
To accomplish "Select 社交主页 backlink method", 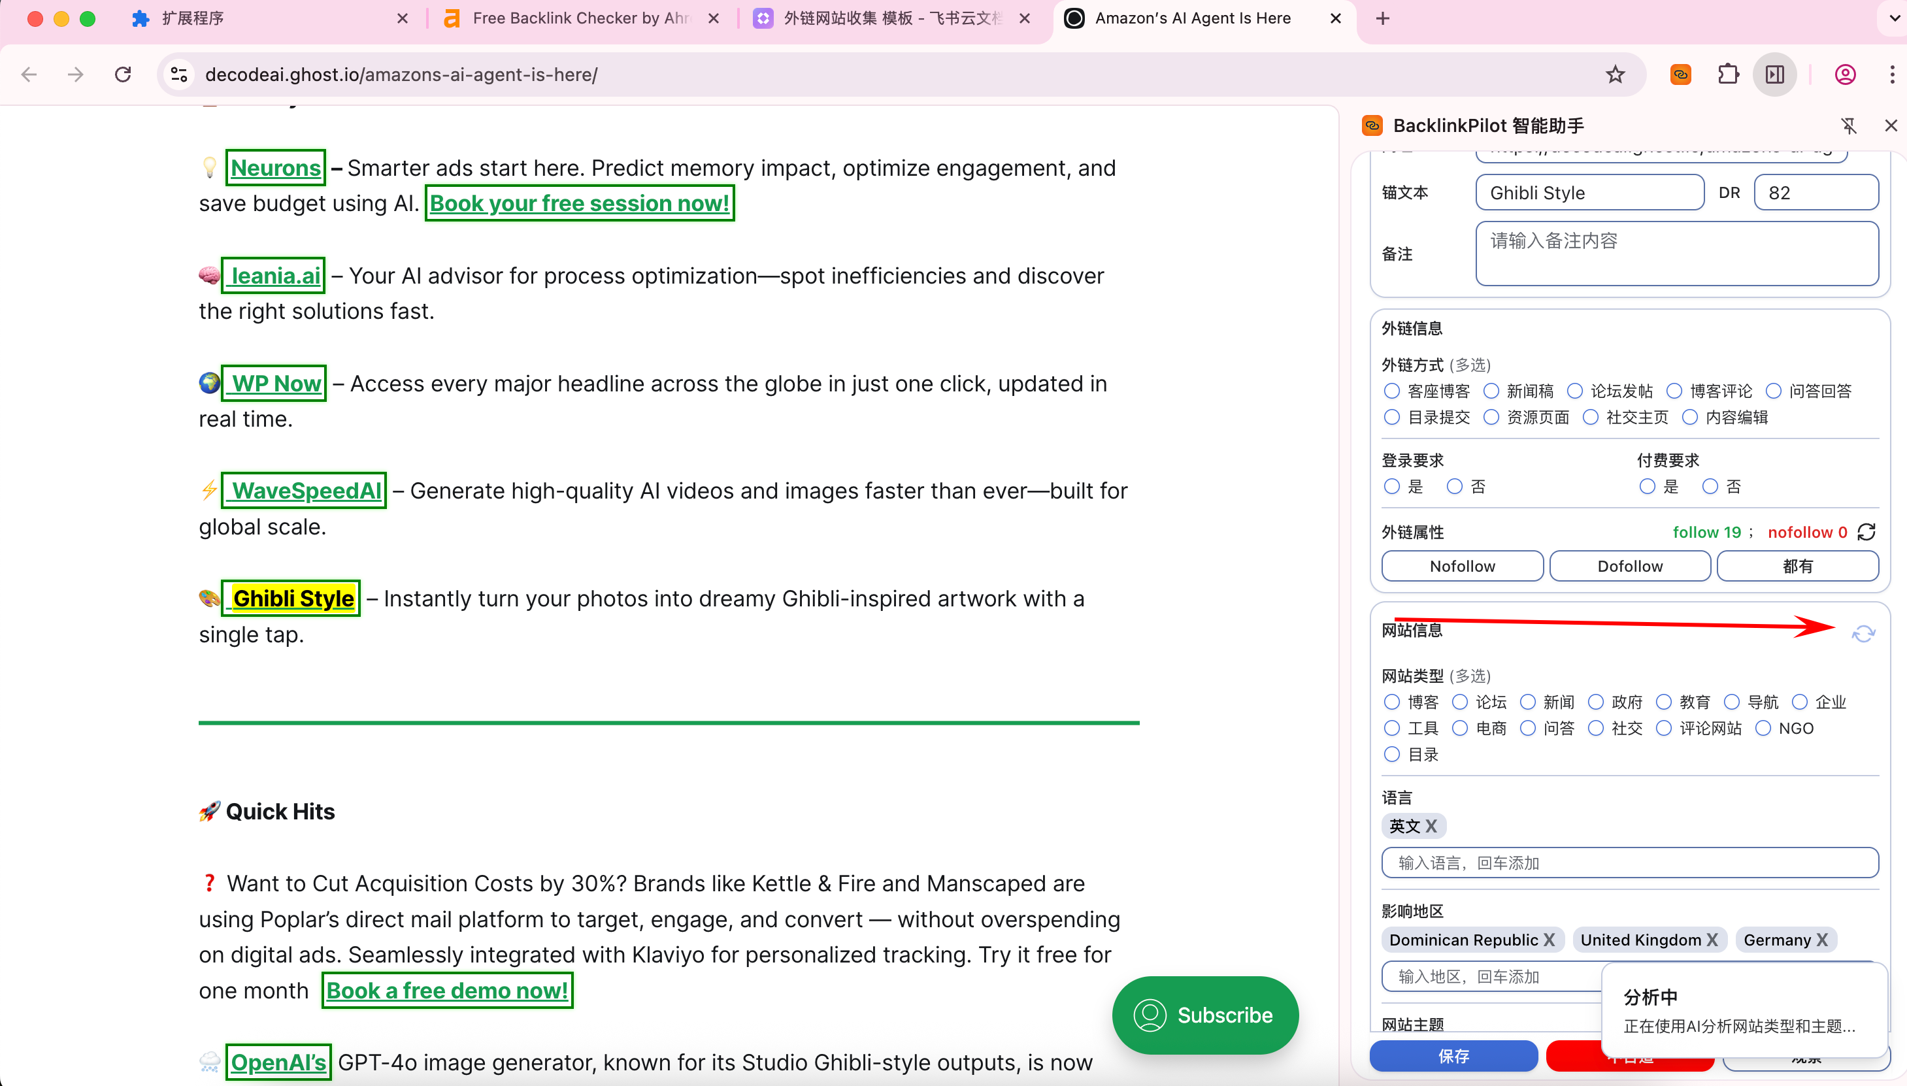I will click(x=1590, y=417).
